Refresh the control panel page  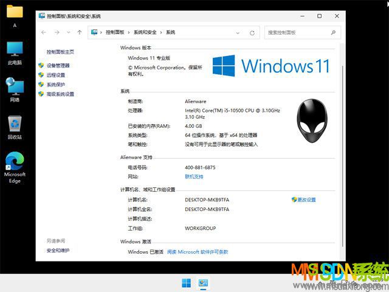(252, 33)
